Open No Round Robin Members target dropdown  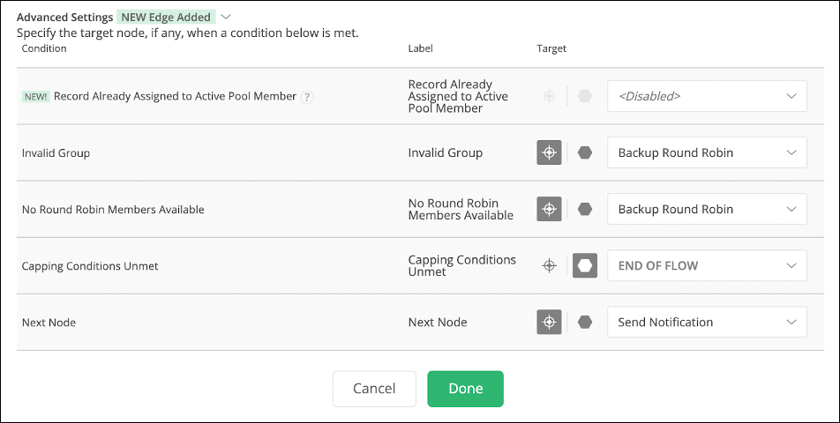tap(707, 209)
